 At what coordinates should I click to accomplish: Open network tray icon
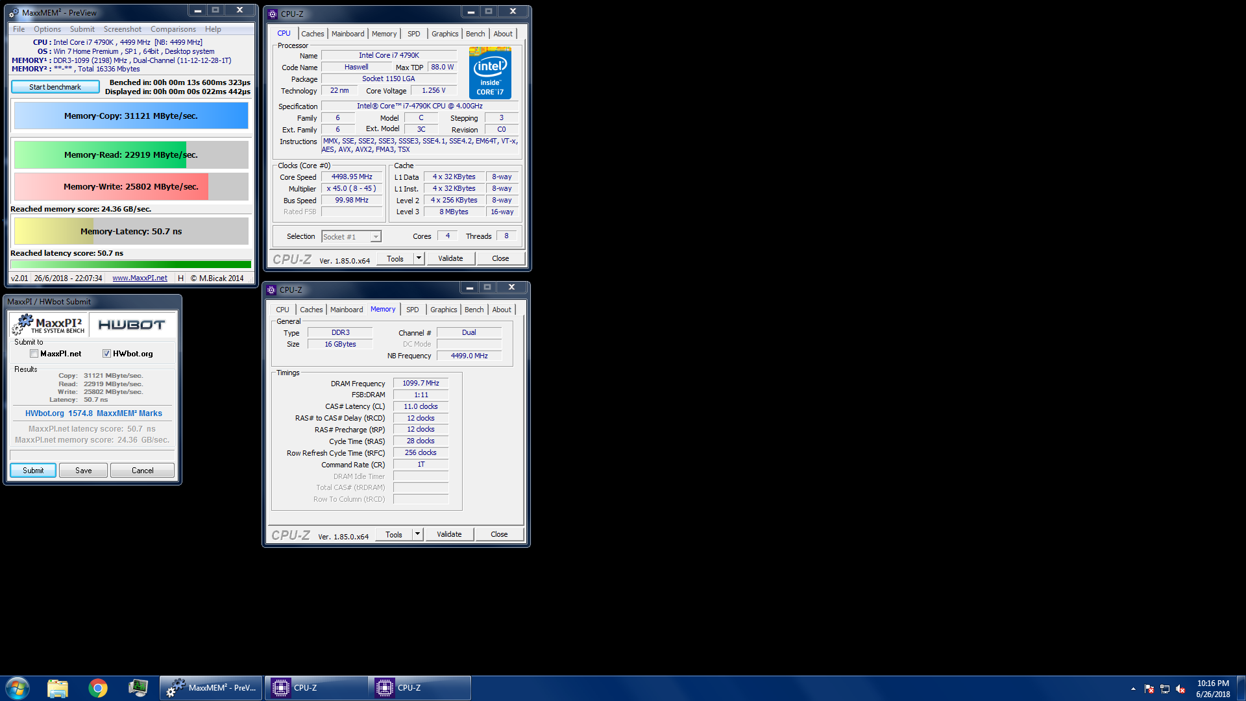point(1165,689)
